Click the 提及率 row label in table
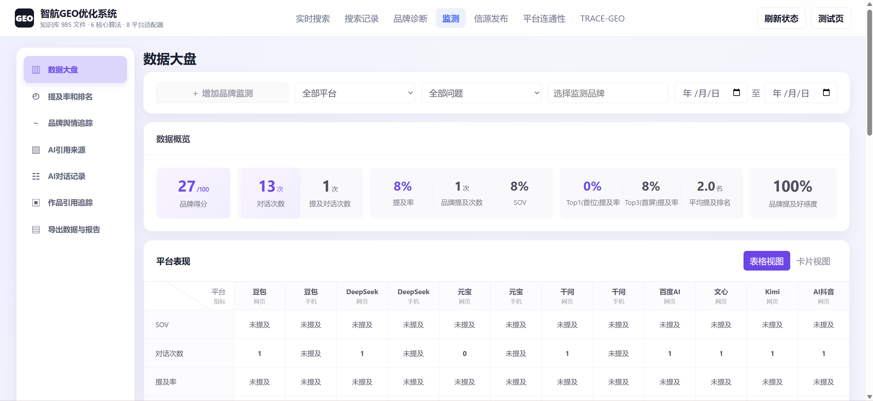The height and width of the screenshot is (401, 873). coord(166,382)
